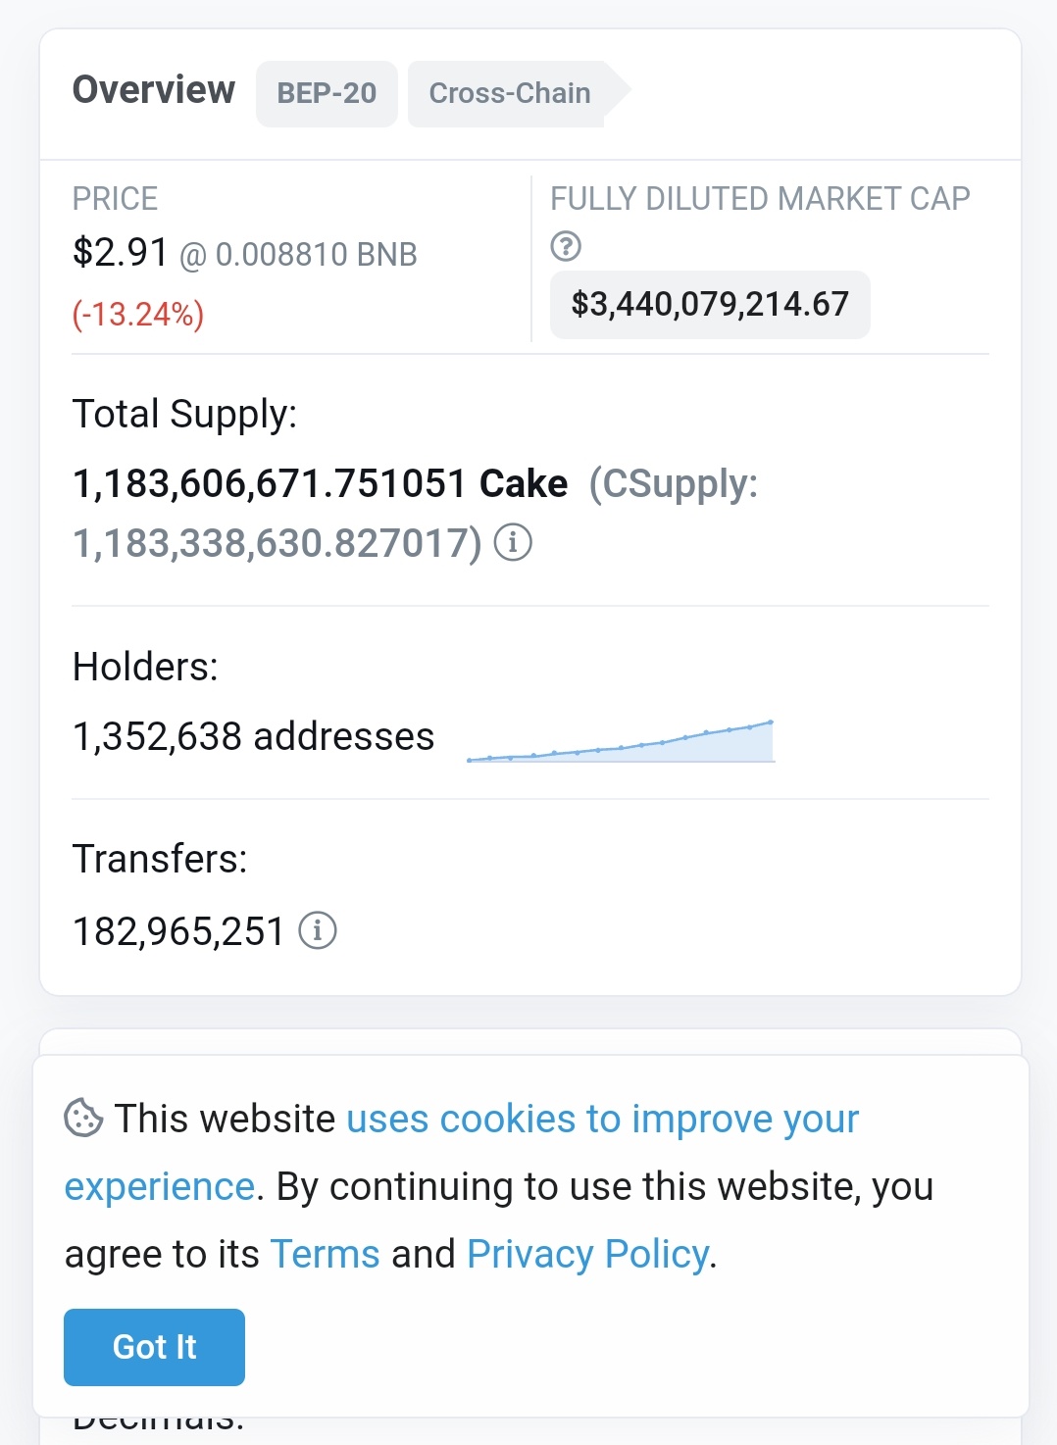Click the $3,440,079,214.67 market cap value
This screenshot has height=1445, width=1057.
click(x=710, y=304)
